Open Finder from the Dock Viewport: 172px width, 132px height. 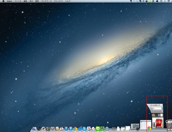[34, 129]
